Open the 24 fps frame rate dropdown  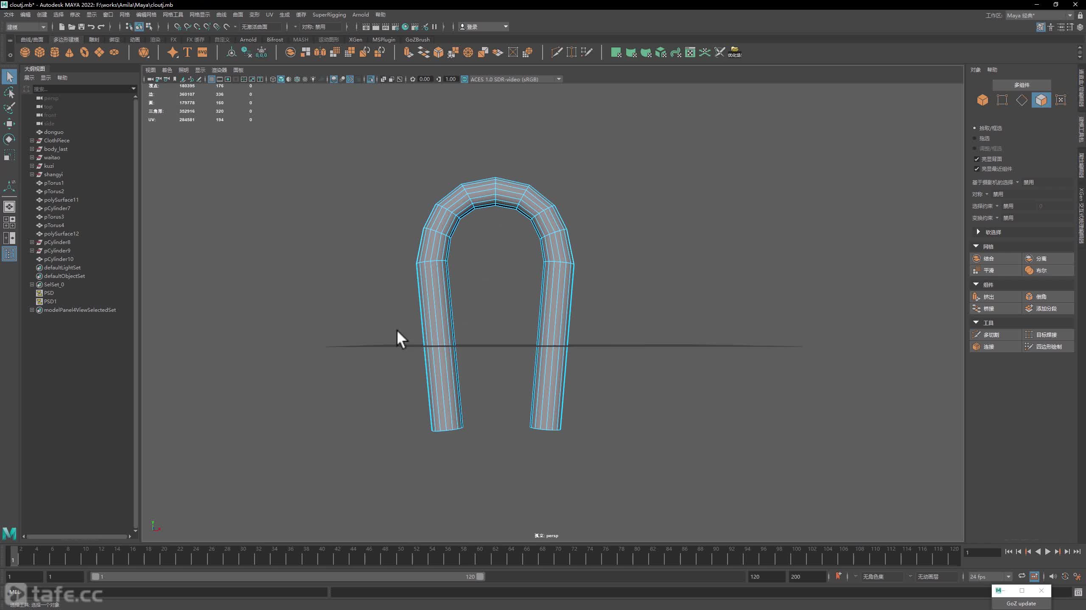coord(990,577)
